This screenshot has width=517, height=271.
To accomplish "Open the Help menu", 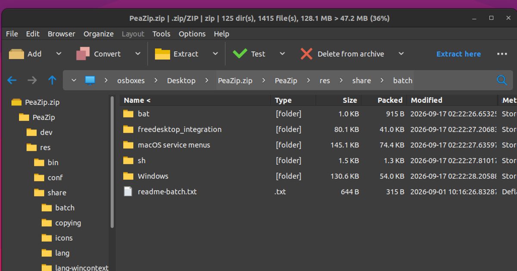I will pos(221,34).
